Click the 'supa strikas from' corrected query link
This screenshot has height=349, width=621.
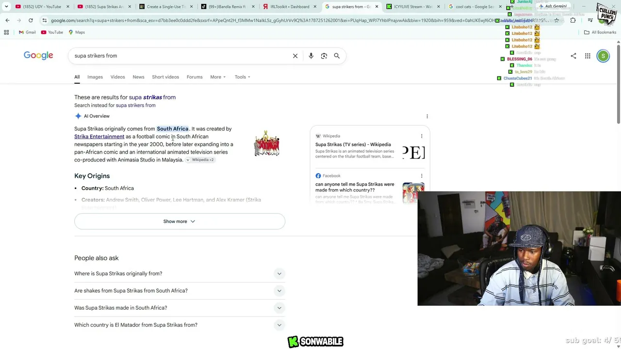tap(152, 97)
